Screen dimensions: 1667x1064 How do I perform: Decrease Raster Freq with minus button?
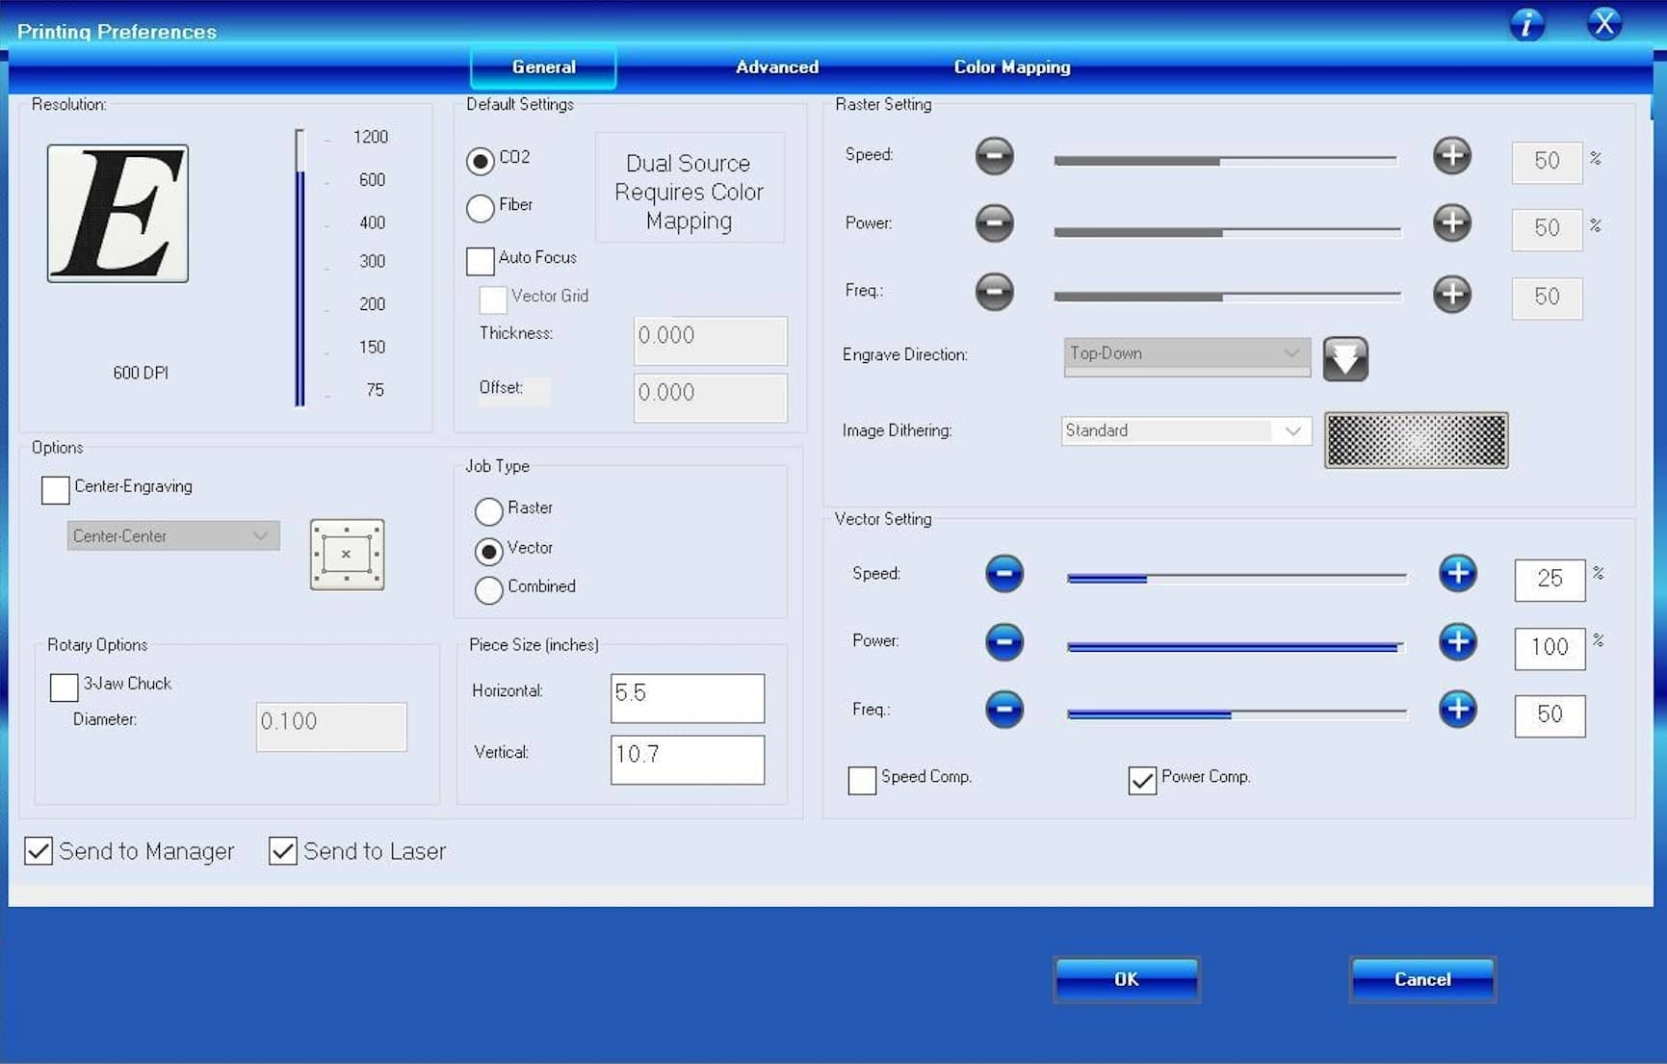coord(994,291)
